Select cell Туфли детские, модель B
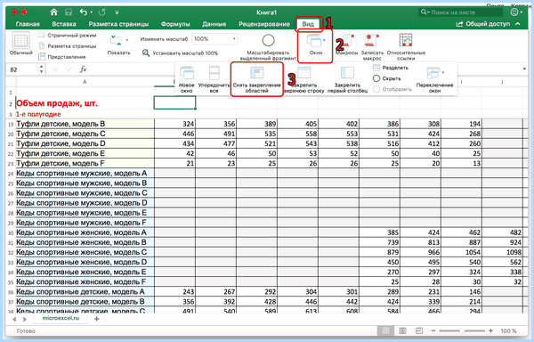The width and height of the screenshot is (534, 342). point(85,124)
